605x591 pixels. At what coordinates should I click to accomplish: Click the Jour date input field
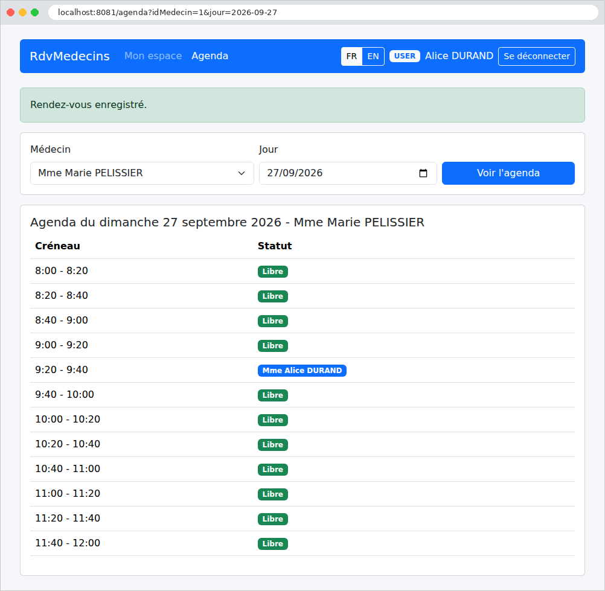click(x=348, y=173)
